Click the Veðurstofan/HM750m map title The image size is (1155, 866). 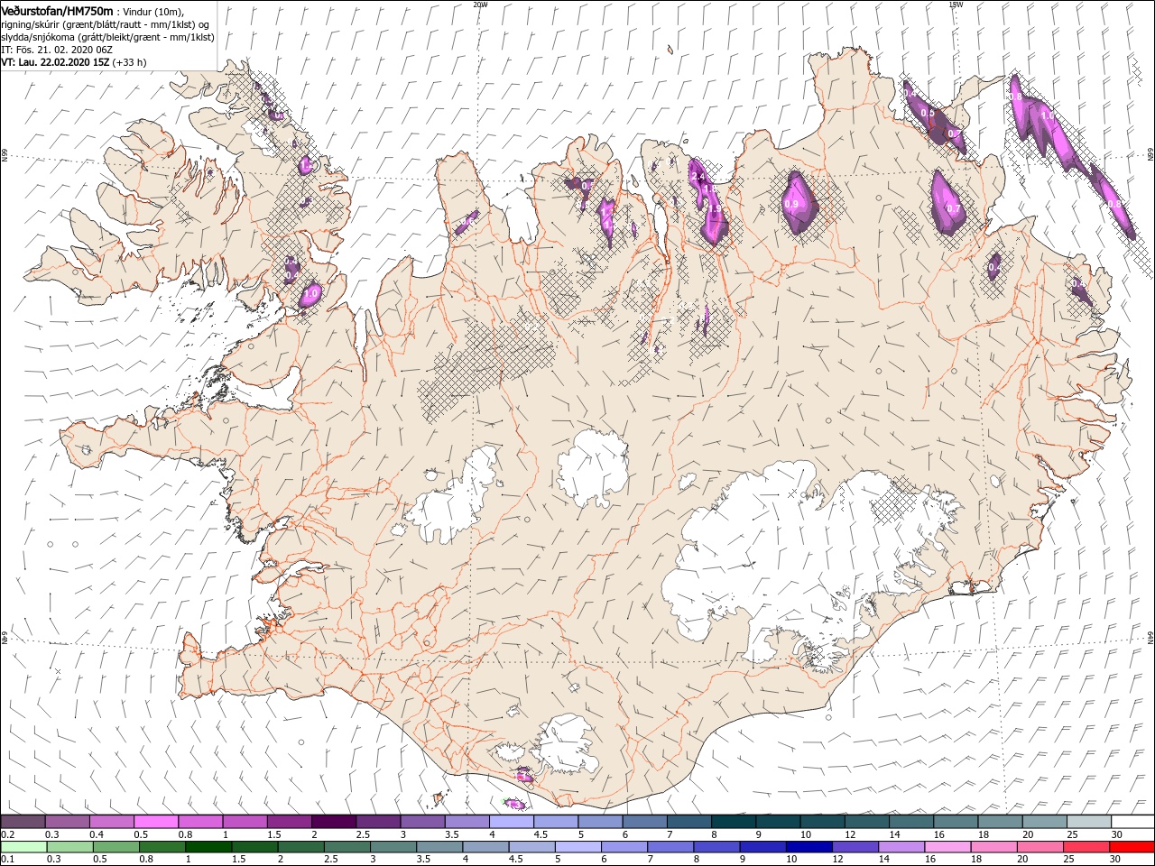57,10
